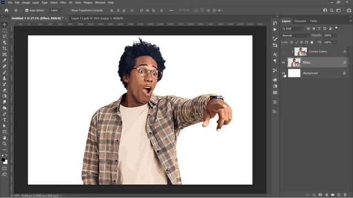Open the Search icon at top right
Image resolution: width=353 pixels, height=198 pixels.
coord(331,10)
